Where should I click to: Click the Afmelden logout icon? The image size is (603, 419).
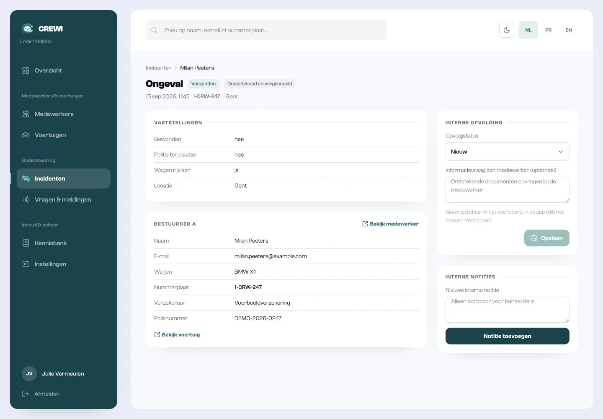[26, 394]
